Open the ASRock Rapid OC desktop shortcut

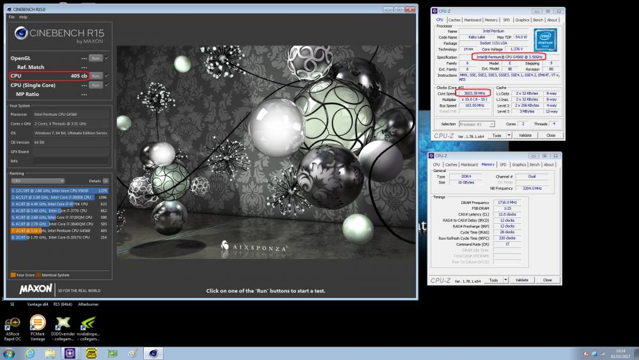pos(13,329)
